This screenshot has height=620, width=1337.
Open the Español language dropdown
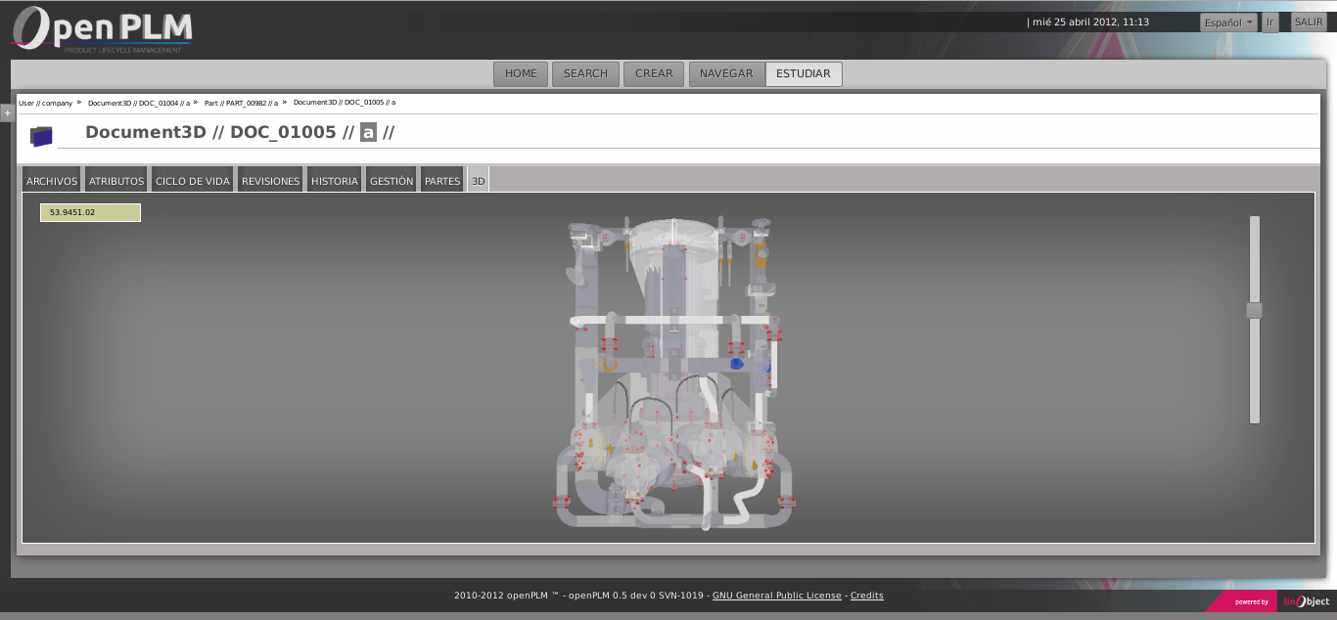point(1227,22)
